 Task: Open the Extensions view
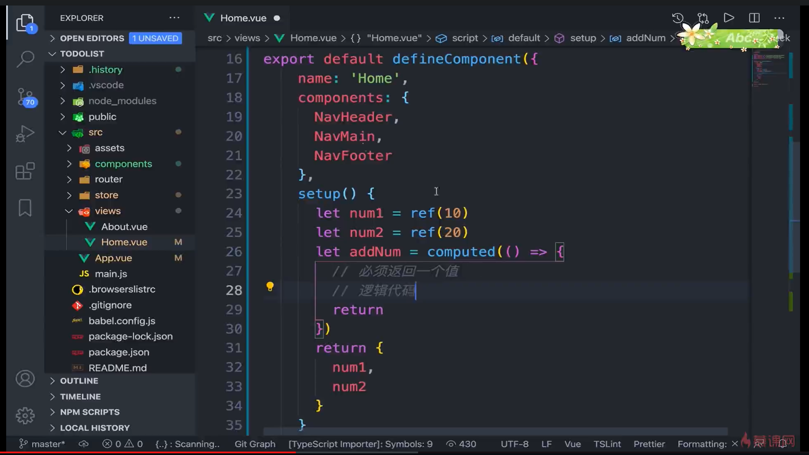coord(25,171)
